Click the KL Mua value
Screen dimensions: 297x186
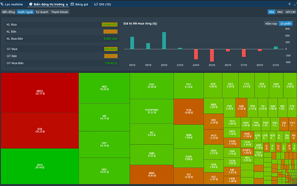tap(110, 25)
